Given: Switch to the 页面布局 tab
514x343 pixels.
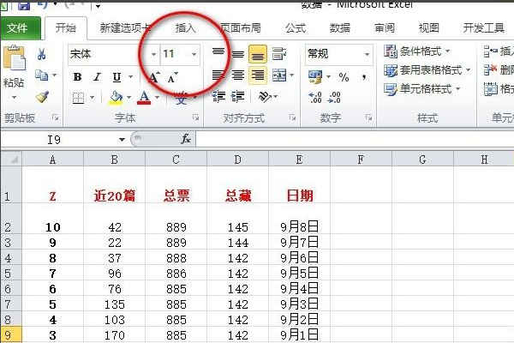Looking at the screenshot, I should click(x=241, y=28).
